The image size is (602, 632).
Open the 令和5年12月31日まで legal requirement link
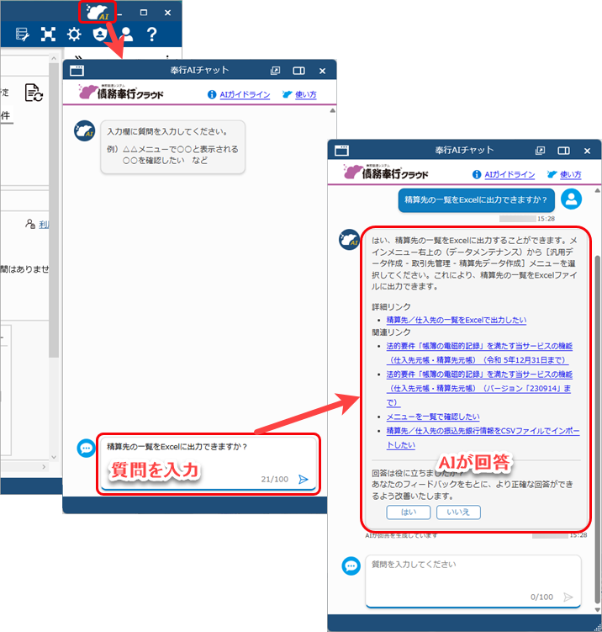pyautogui.click(x=479, y=353)
